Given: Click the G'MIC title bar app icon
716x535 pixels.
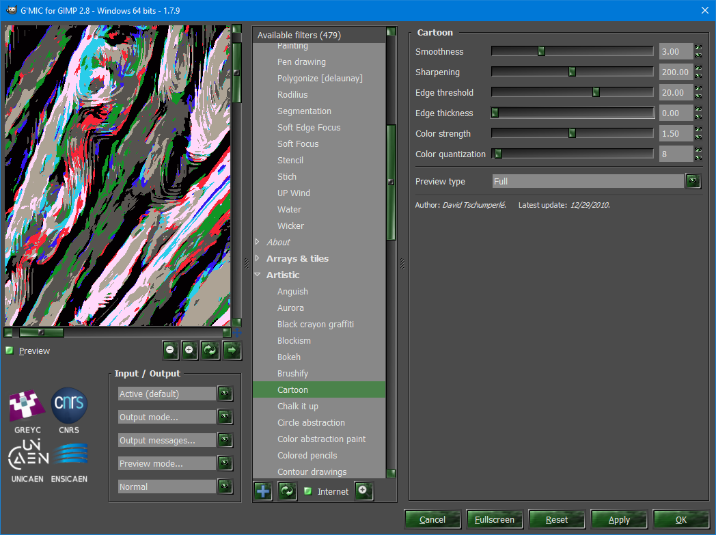Looking at the screenshot, I should pyautogui.click(x=12, y=10).
